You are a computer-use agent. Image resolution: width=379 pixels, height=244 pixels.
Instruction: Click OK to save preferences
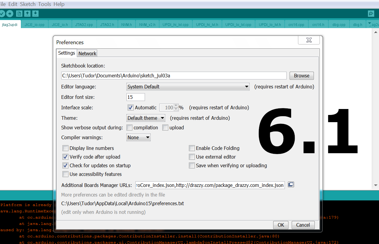click(281, 225)
